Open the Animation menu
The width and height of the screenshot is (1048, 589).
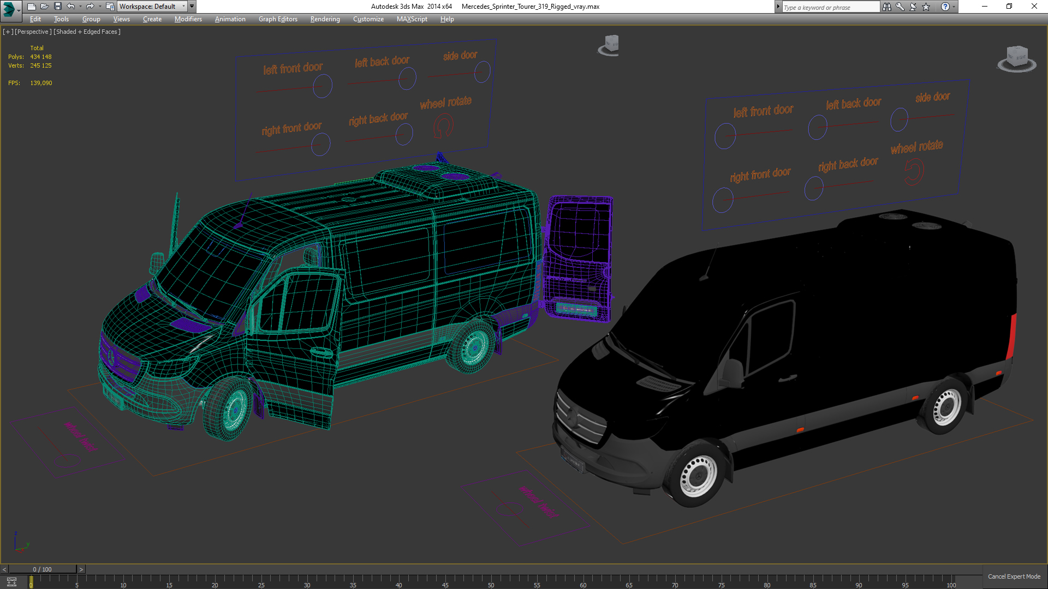point(230,19)
